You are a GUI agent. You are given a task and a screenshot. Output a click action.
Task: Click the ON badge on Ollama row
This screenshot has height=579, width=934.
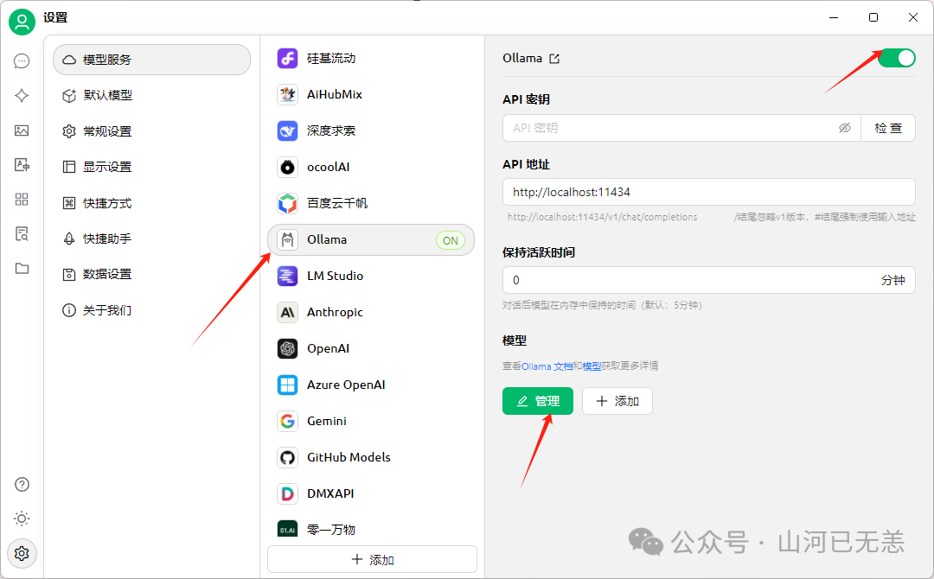(x=451, y=240)
